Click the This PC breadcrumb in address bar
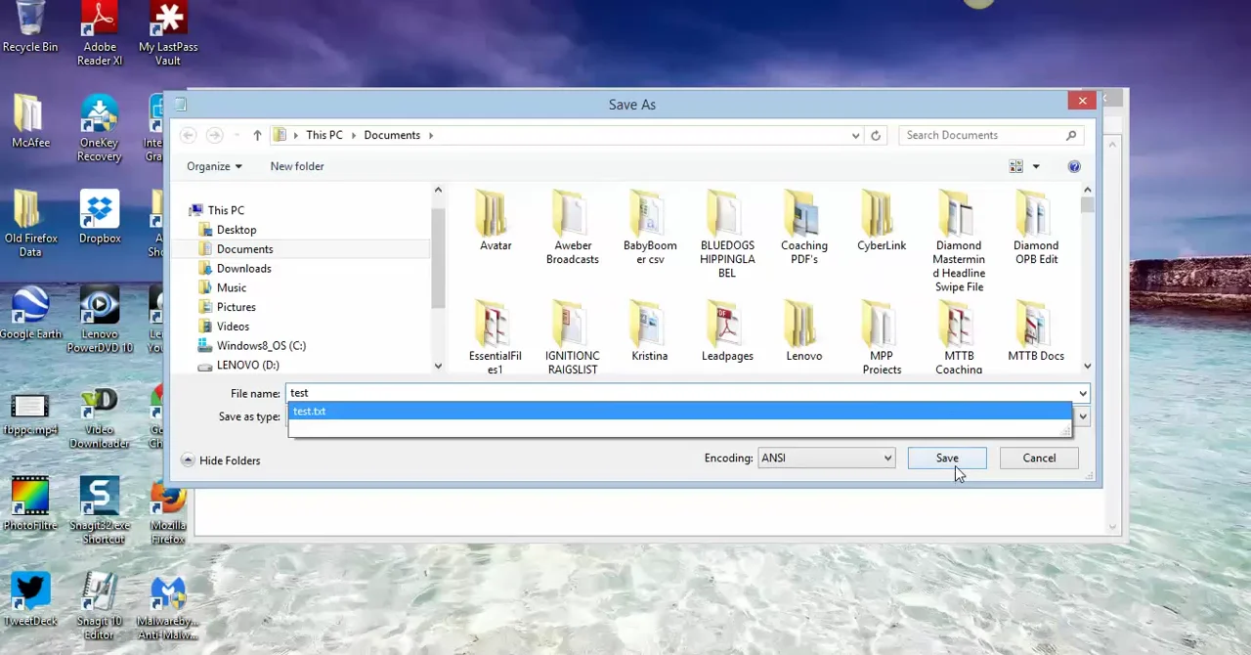Image resolution: width=1251 pixels, height=655 pixels. pyautogui.click(x=324, y=135)
